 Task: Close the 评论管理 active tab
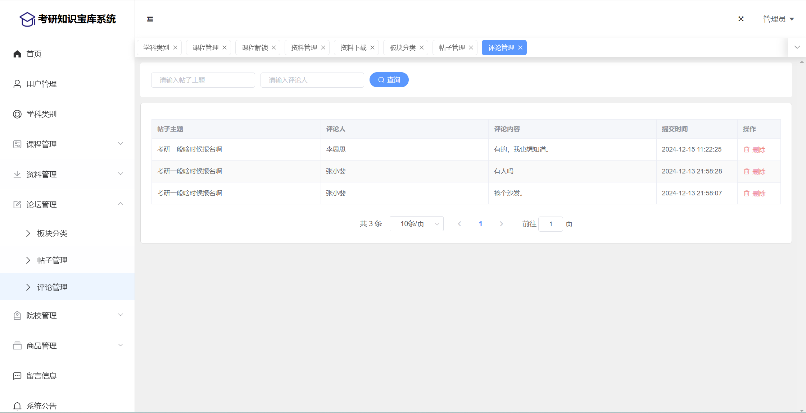point(520,48)
